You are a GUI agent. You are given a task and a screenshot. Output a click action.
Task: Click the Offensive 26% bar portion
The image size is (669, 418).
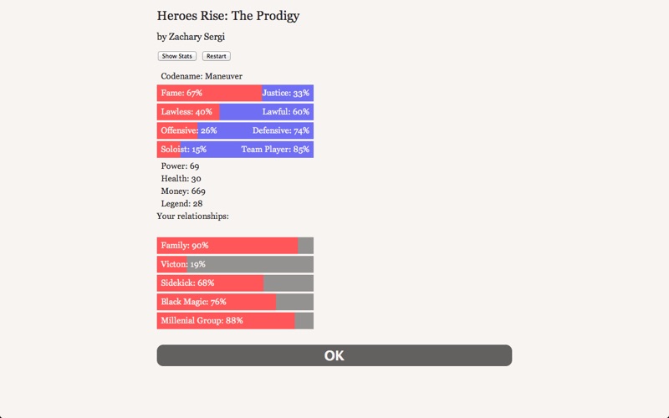click(176, 130)
